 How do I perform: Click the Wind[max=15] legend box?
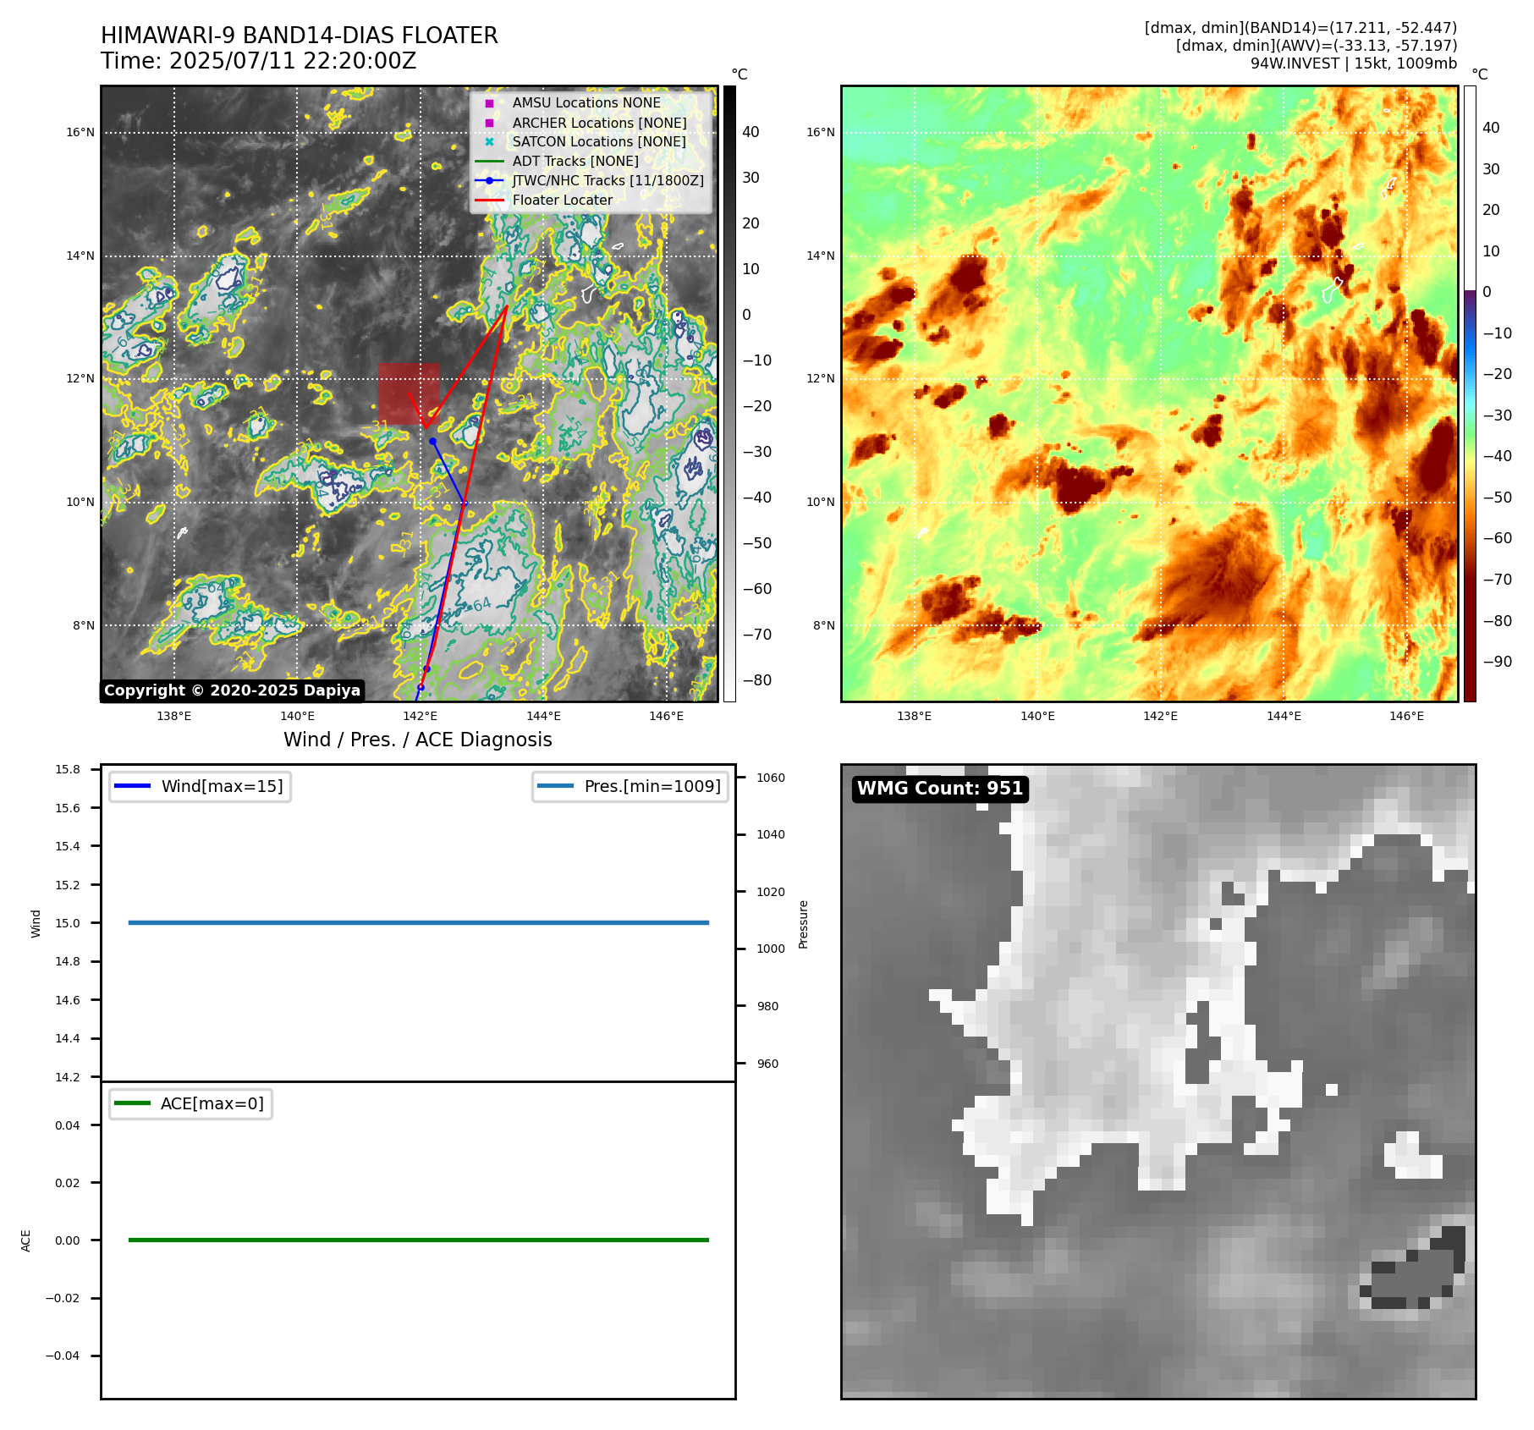(x=200, y=786)
